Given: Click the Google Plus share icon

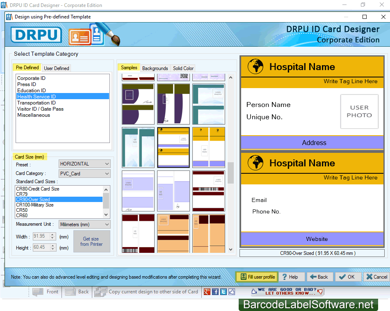Looking at the screenshot, I should 207,292.
